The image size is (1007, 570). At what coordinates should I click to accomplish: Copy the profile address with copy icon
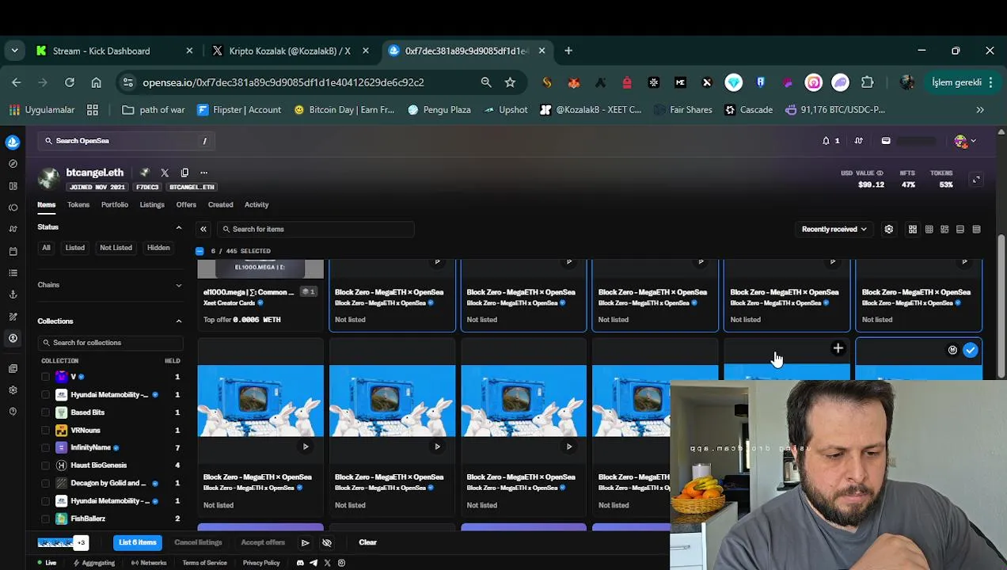(184, 173)
